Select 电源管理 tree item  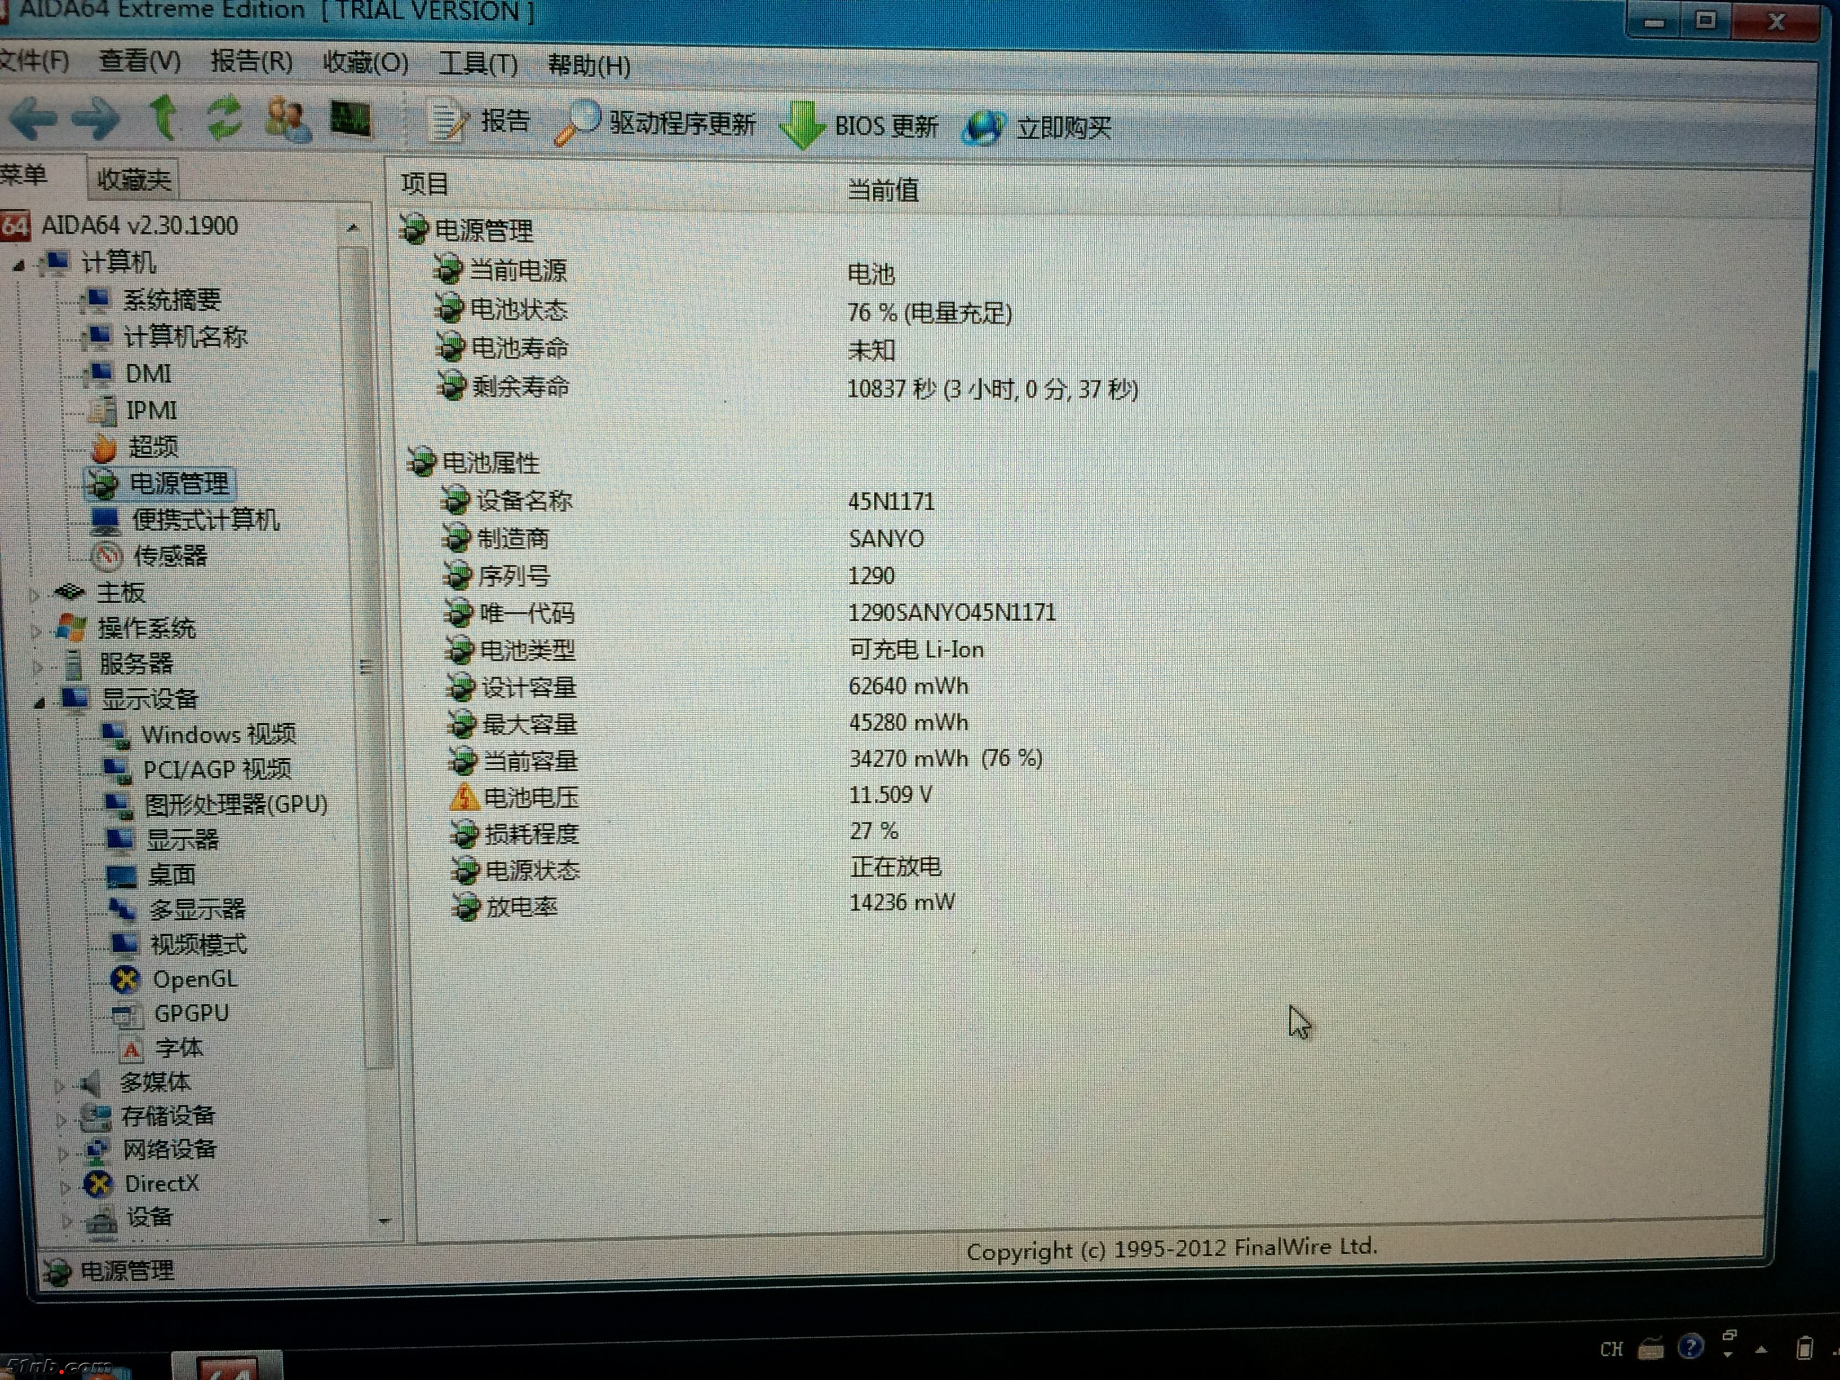tap(179, 483)
